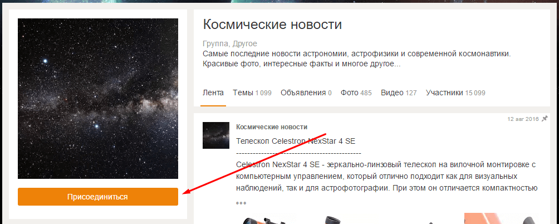Click the pinned post pin icon
Screen dimensions: 559x224
click(545, 119)
